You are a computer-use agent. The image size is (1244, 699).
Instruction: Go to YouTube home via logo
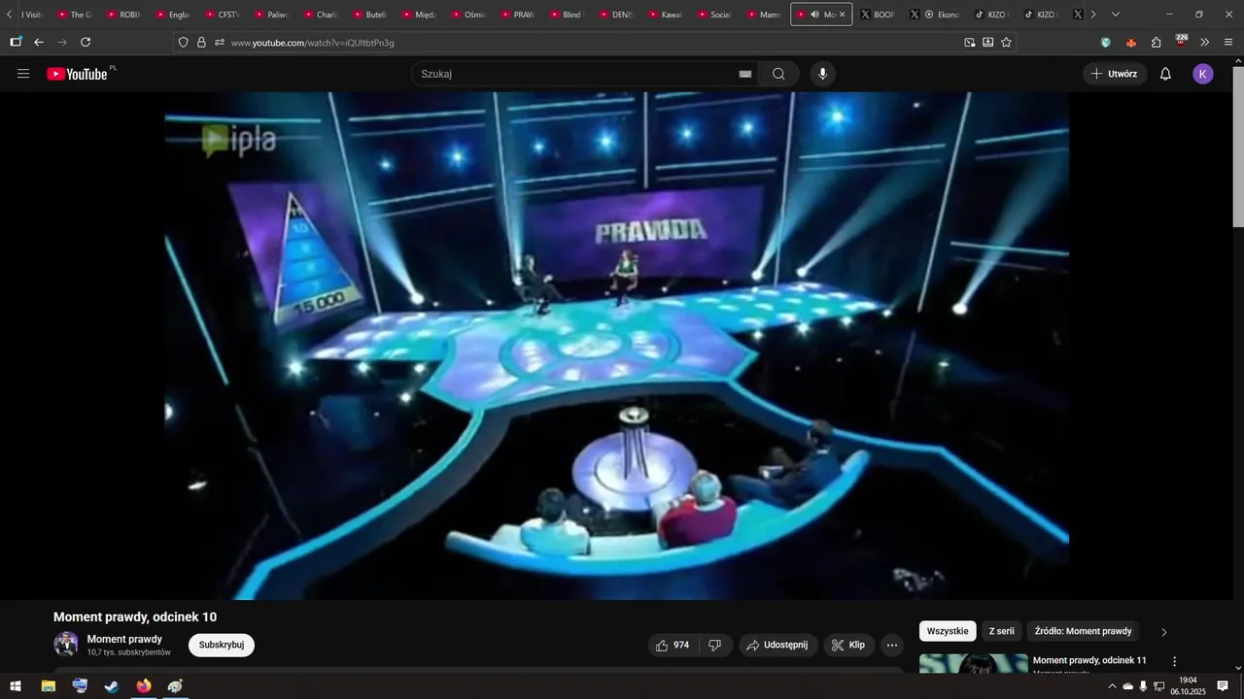77,74
